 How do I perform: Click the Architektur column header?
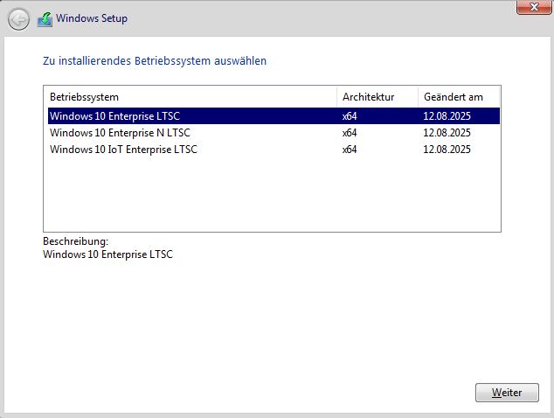(377, 96)
